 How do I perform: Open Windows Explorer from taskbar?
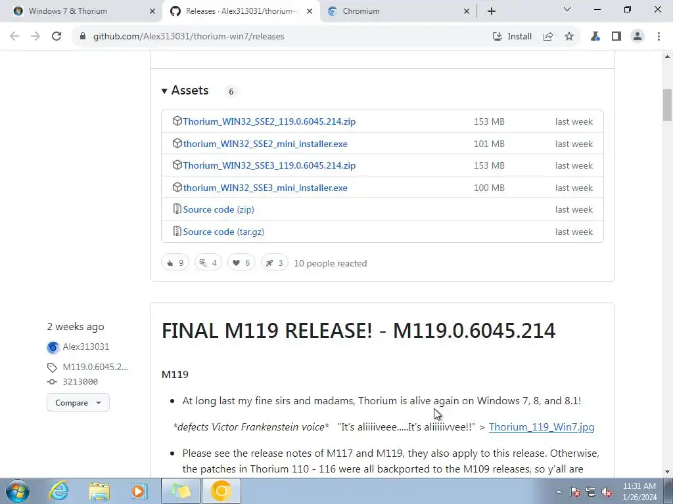[99, 491]
